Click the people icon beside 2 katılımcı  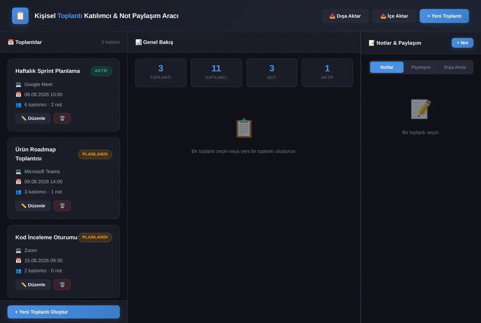18,271
